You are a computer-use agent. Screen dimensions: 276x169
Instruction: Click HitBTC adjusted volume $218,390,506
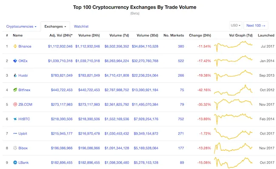[x=62, y=119]
